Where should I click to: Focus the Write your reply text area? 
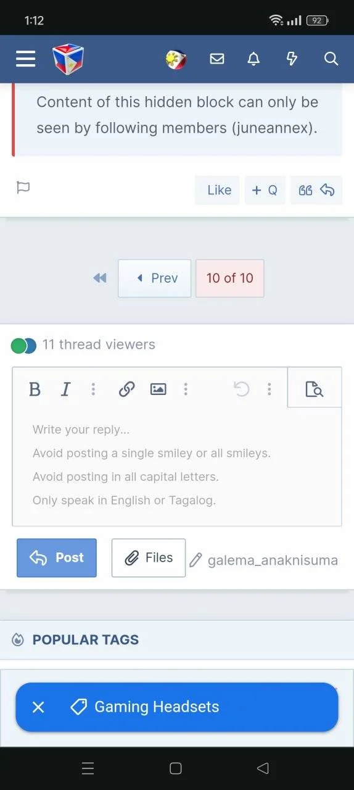(177, 467)
